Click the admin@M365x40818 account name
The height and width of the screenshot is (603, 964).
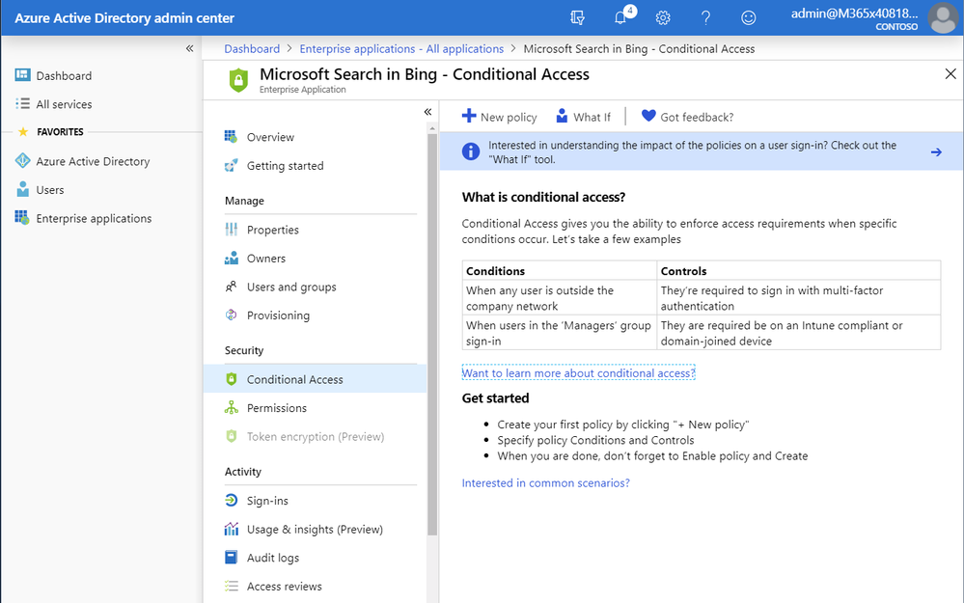854,14
